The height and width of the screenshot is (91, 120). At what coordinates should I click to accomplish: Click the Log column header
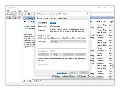point(110,22)
